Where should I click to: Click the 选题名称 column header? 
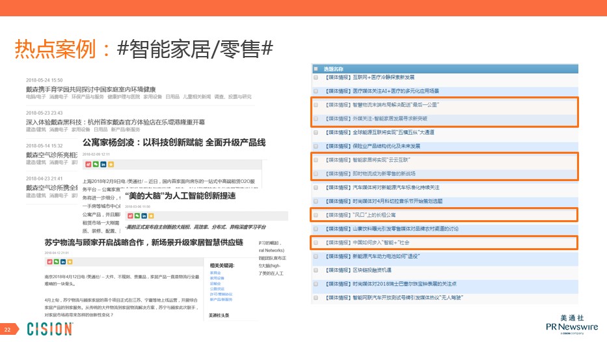[333, 69]
